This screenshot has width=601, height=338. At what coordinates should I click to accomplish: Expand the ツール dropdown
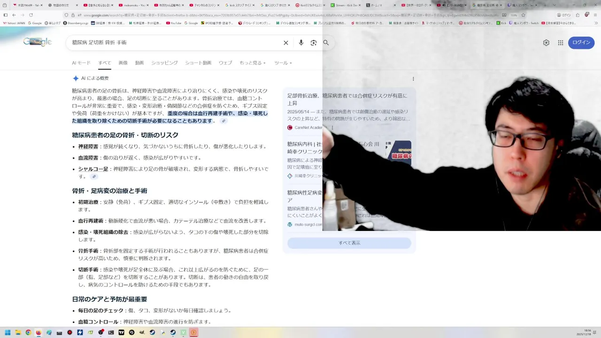(x=283, y=63)
